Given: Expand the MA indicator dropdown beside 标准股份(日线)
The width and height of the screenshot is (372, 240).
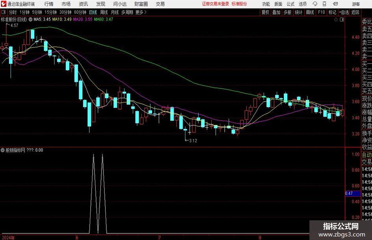Looking at the screenshot, I should [30, 19].
